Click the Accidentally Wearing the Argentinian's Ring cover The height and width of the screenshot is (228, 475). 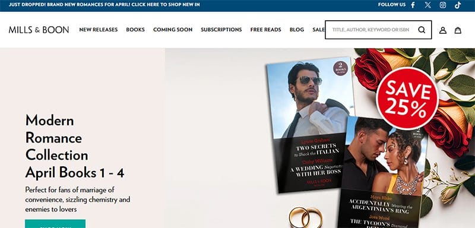point(383,173)
